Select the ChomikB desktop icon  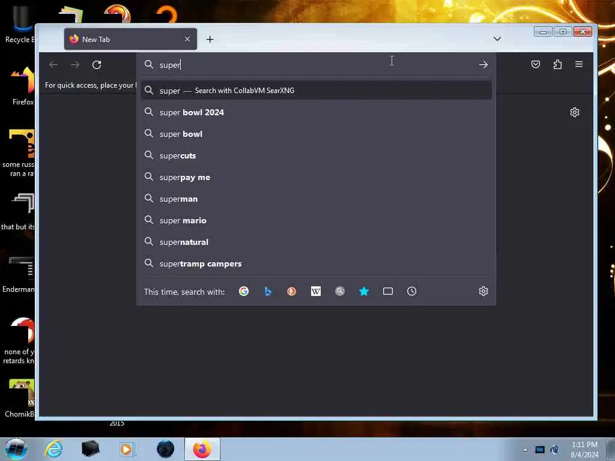coord(20,398)
